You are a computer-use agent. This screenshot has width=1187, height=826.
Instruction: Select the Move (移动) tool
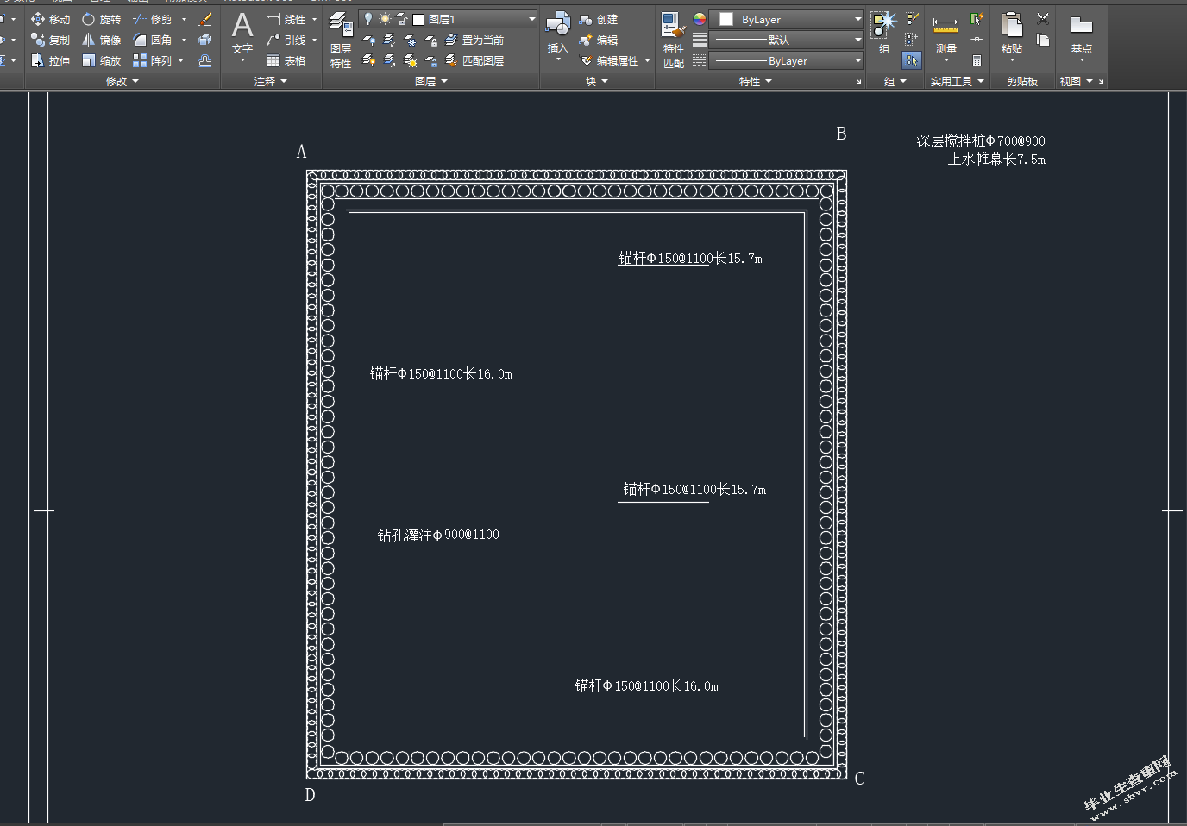pyautogui.click(x=50, y=19)
